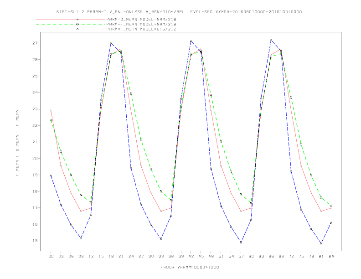This screenshot has height=279, width=361.
Task: Click x-axis tick label 03
Action: coord(61,256)
